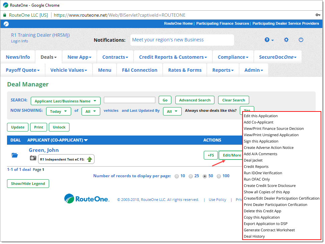This screenshot has width=325, height=244.
Task: Click the Advanced Search button
Action: 195,100
